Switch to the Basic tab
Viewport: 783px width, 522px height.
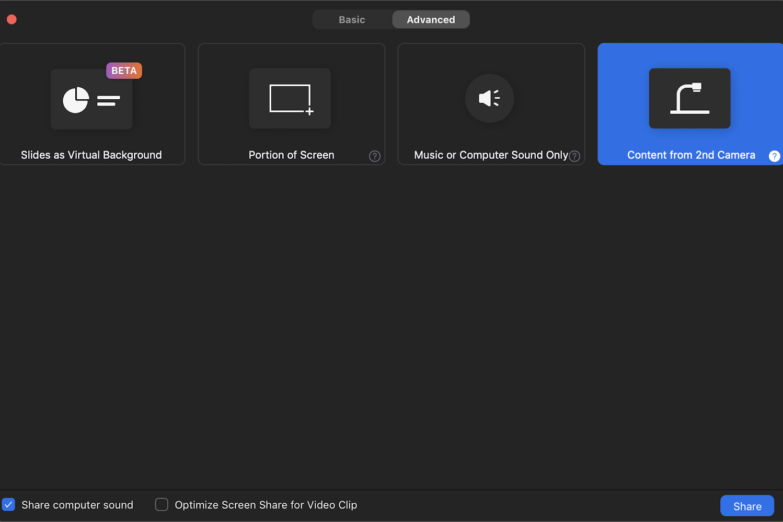tap(352, 20)
